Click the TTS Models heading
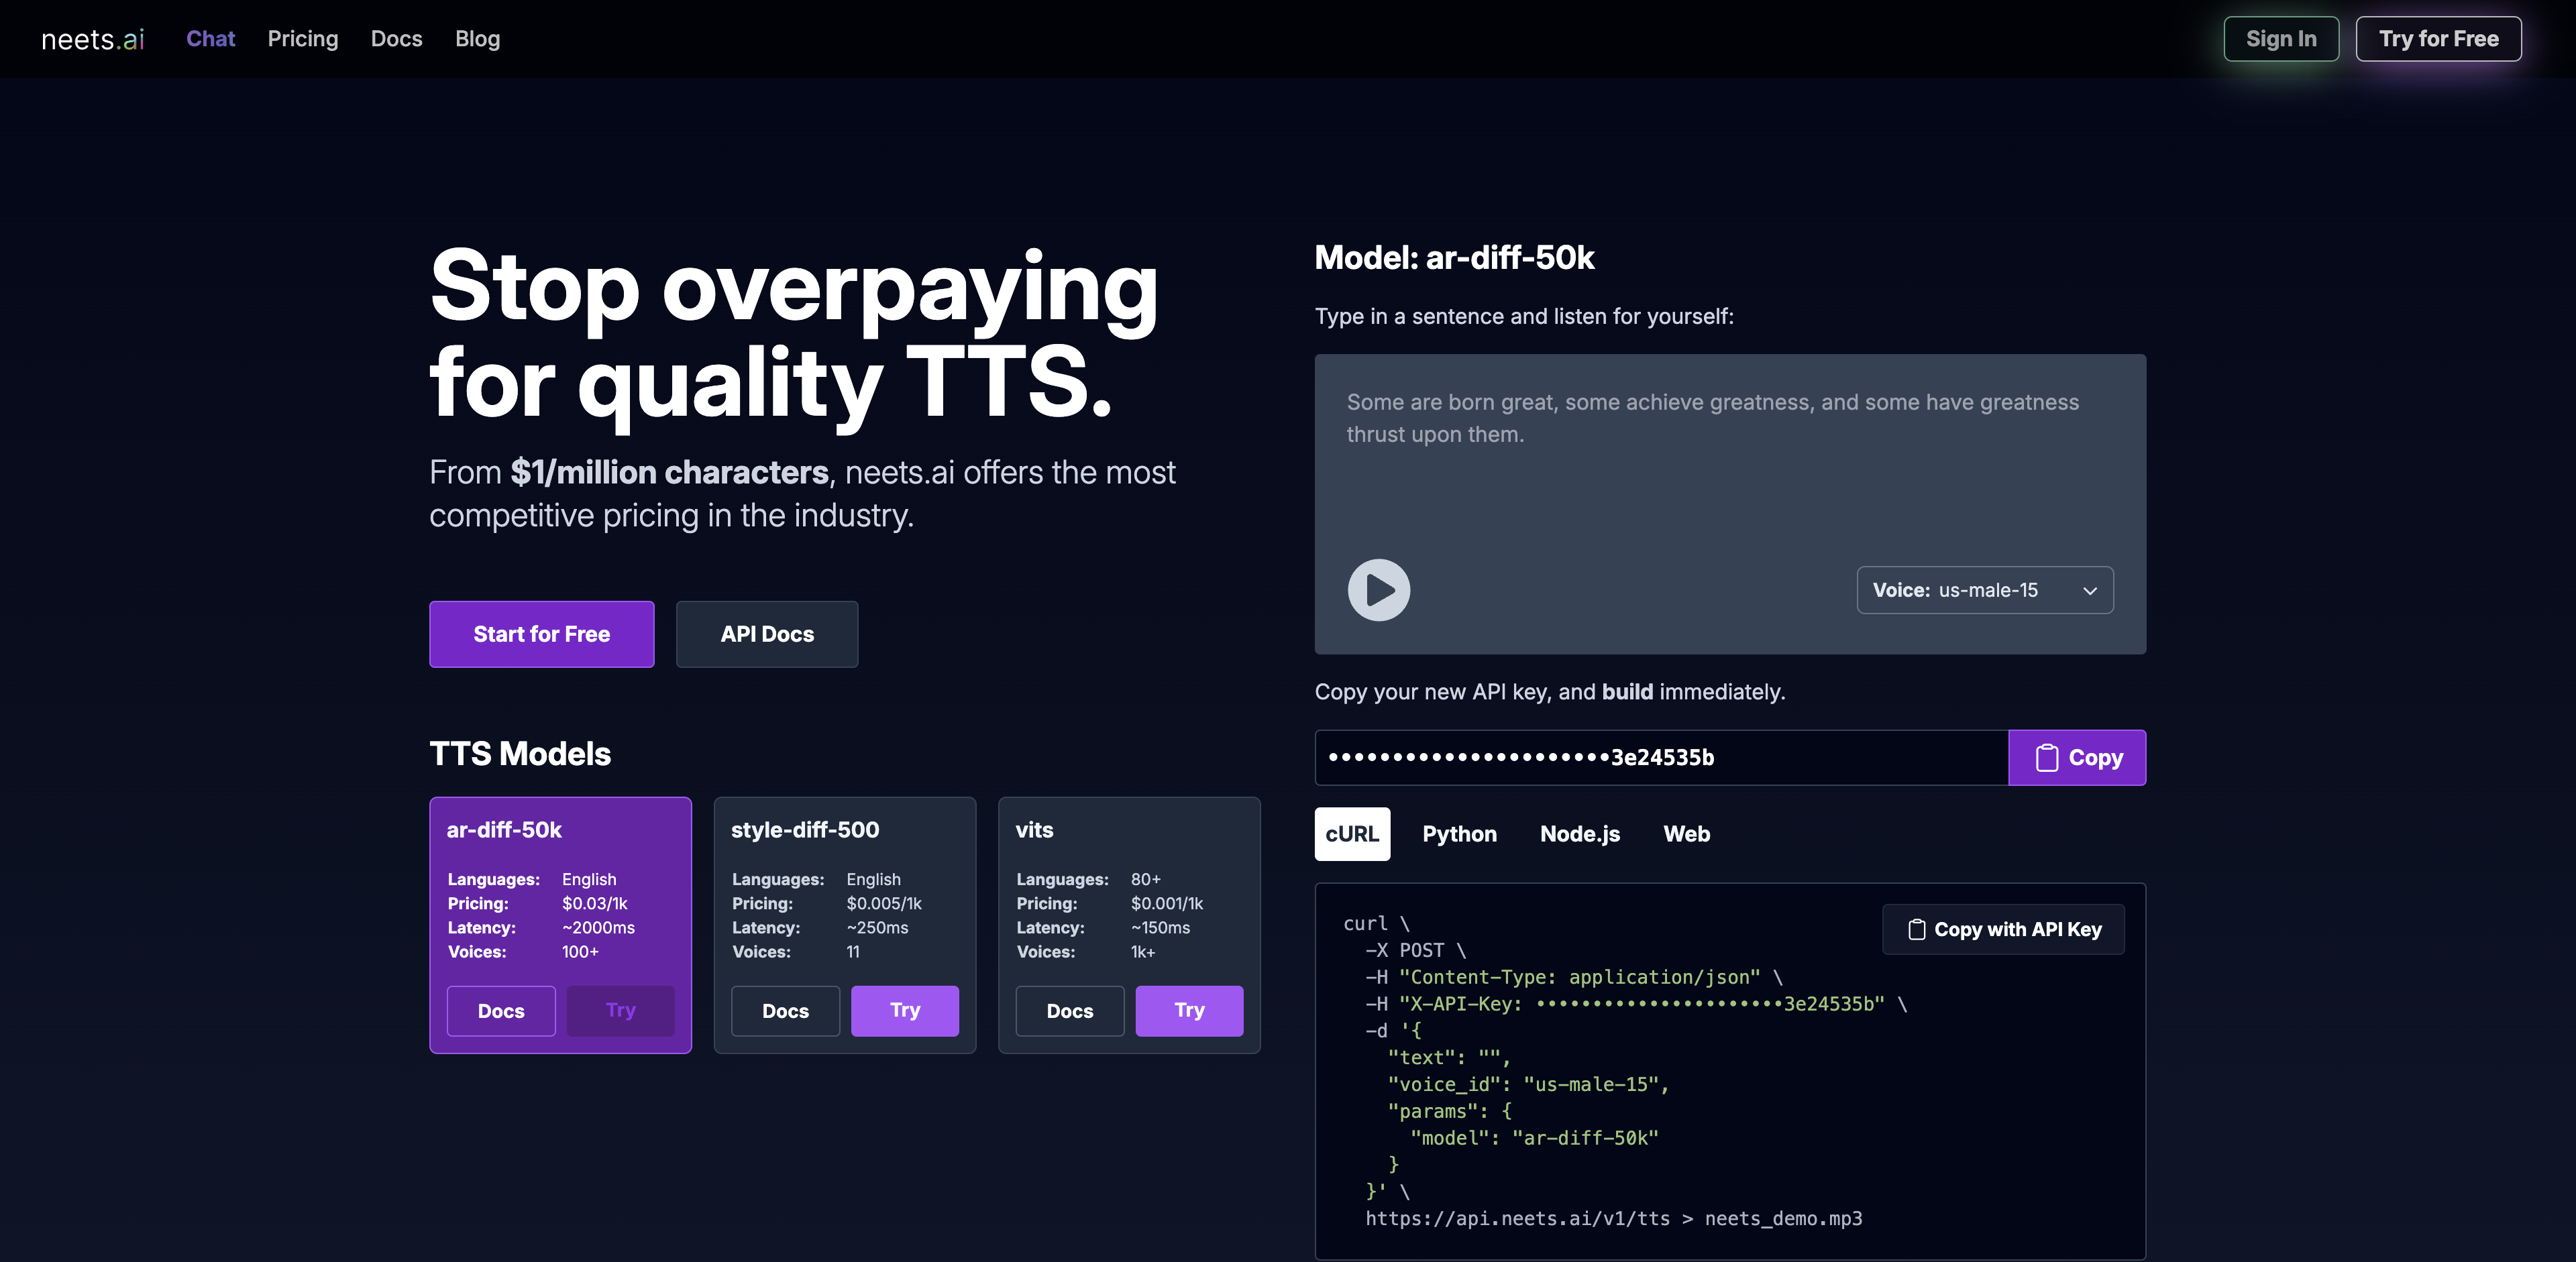The height and width of the screenshot is (1262, 2576). coord(520,754)
